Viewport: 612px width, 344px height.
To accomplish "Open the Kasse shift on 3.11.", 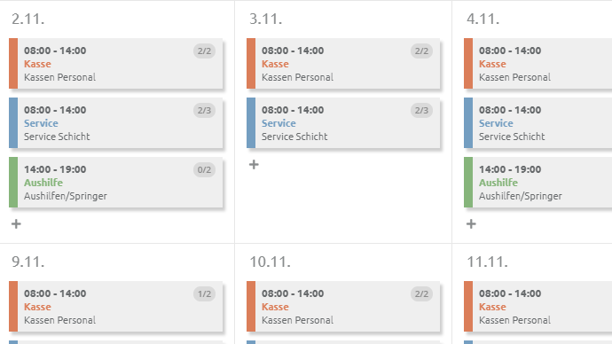I will pos(343,64).
